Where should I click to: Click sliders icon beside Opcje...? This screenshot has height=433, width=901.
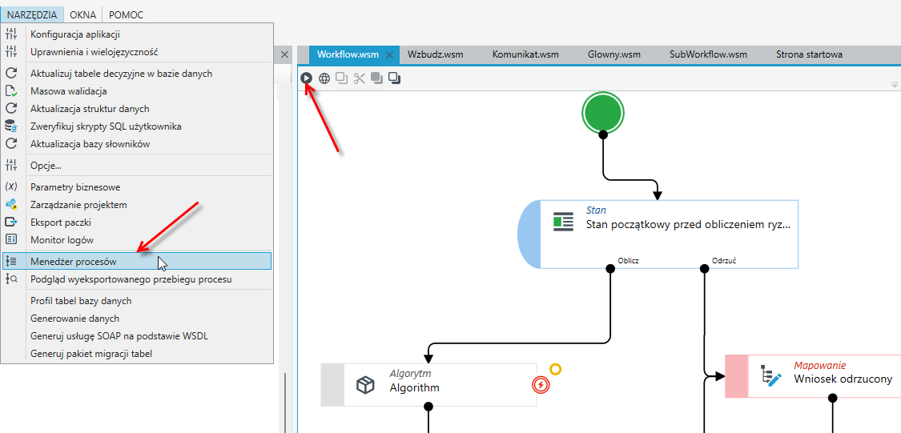[11, 166]
